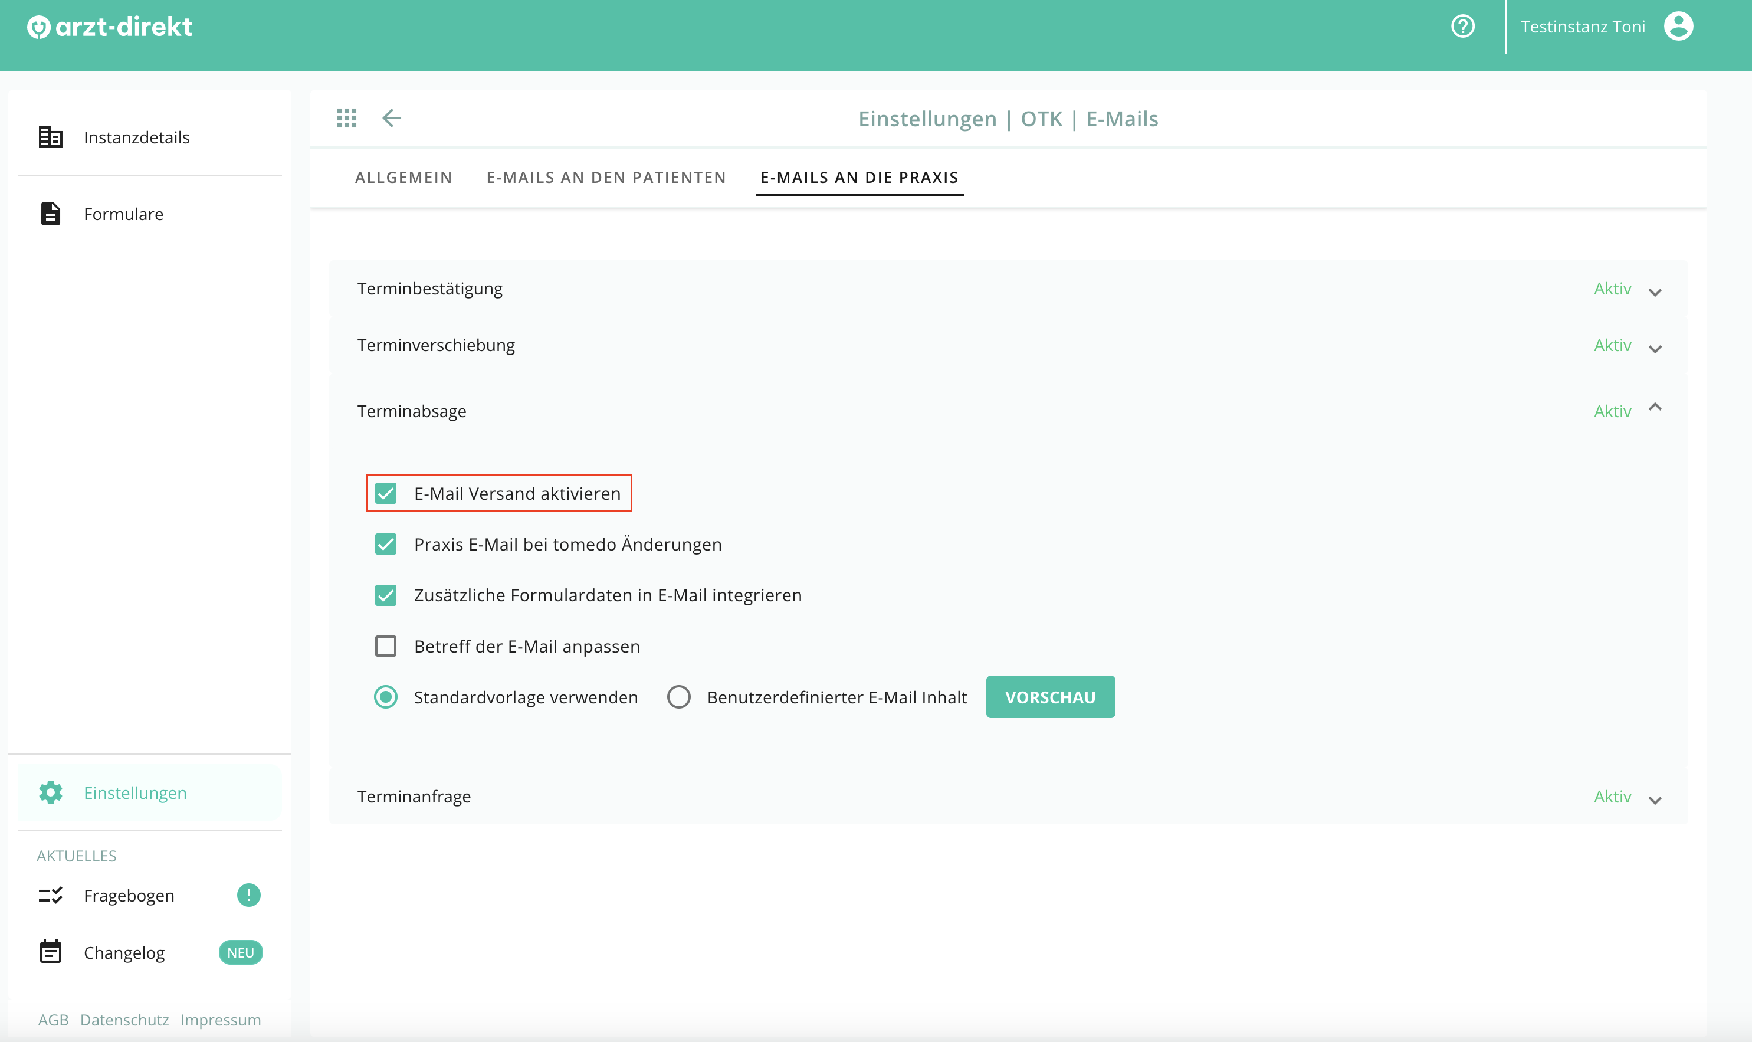
Task: Open Einstellungen in the sidebar
Action: [x=149, y=793]
